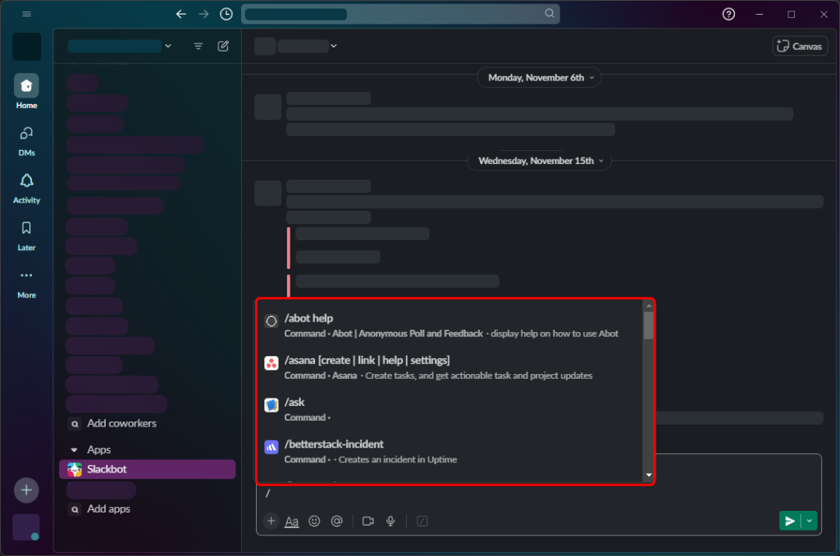Expand the Wednesday, November 15th date dropdown
The width and height of the screenshot is (840, 556).
click(x=540, y=161)
